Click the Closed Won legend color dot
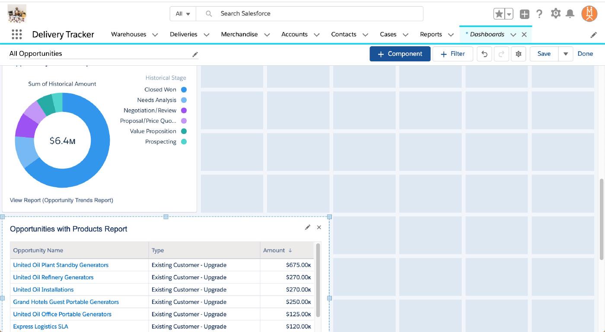The height and width of the screenshot is (332, 605). 184,90
